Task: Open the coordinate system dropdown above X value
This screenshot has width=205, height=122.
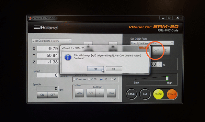Action: [51, 41]
